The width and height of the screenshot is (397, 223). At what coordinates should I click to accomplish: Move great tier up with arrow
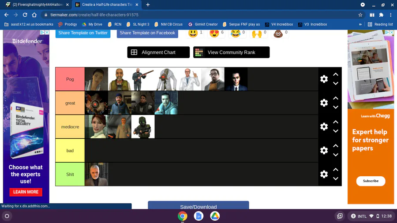336,98
